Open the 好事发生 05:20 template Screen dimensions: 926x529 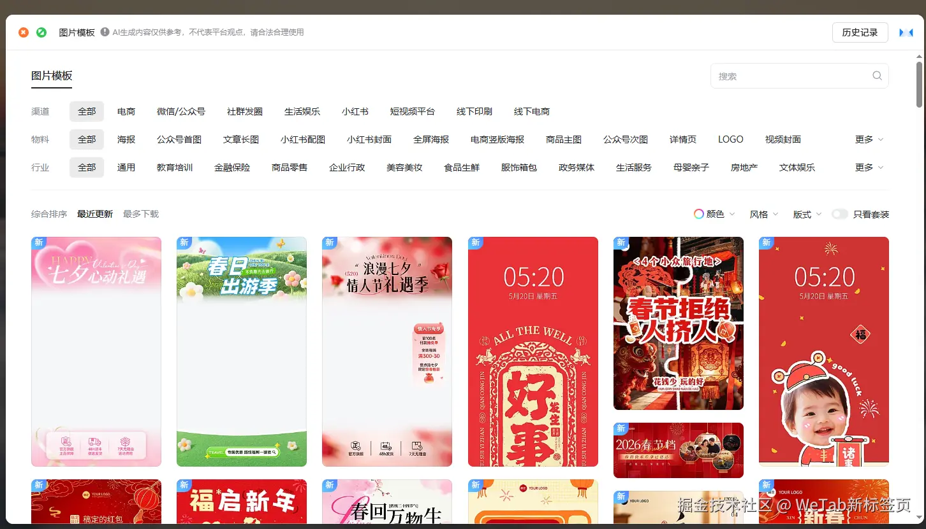tap(533, 351)
